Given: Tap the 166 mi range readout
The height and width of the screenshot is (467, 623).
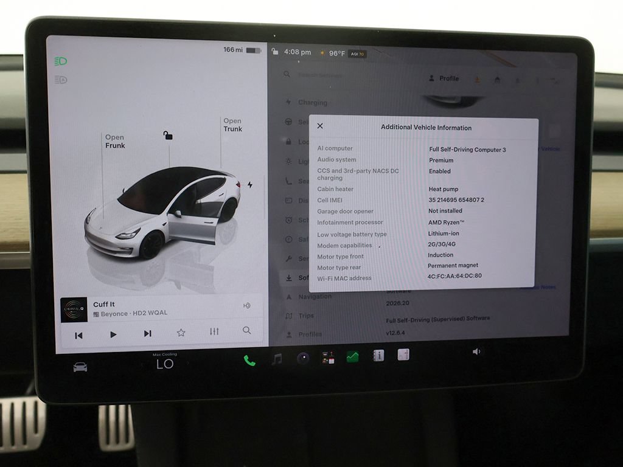Looking at the screenshot, I should point(233,50).
